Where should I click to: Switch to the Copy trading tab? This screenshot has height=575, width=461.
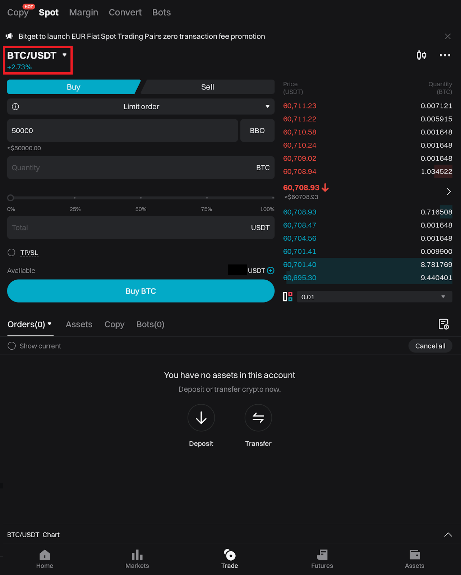pyautogui.click(x=18, y=12)
